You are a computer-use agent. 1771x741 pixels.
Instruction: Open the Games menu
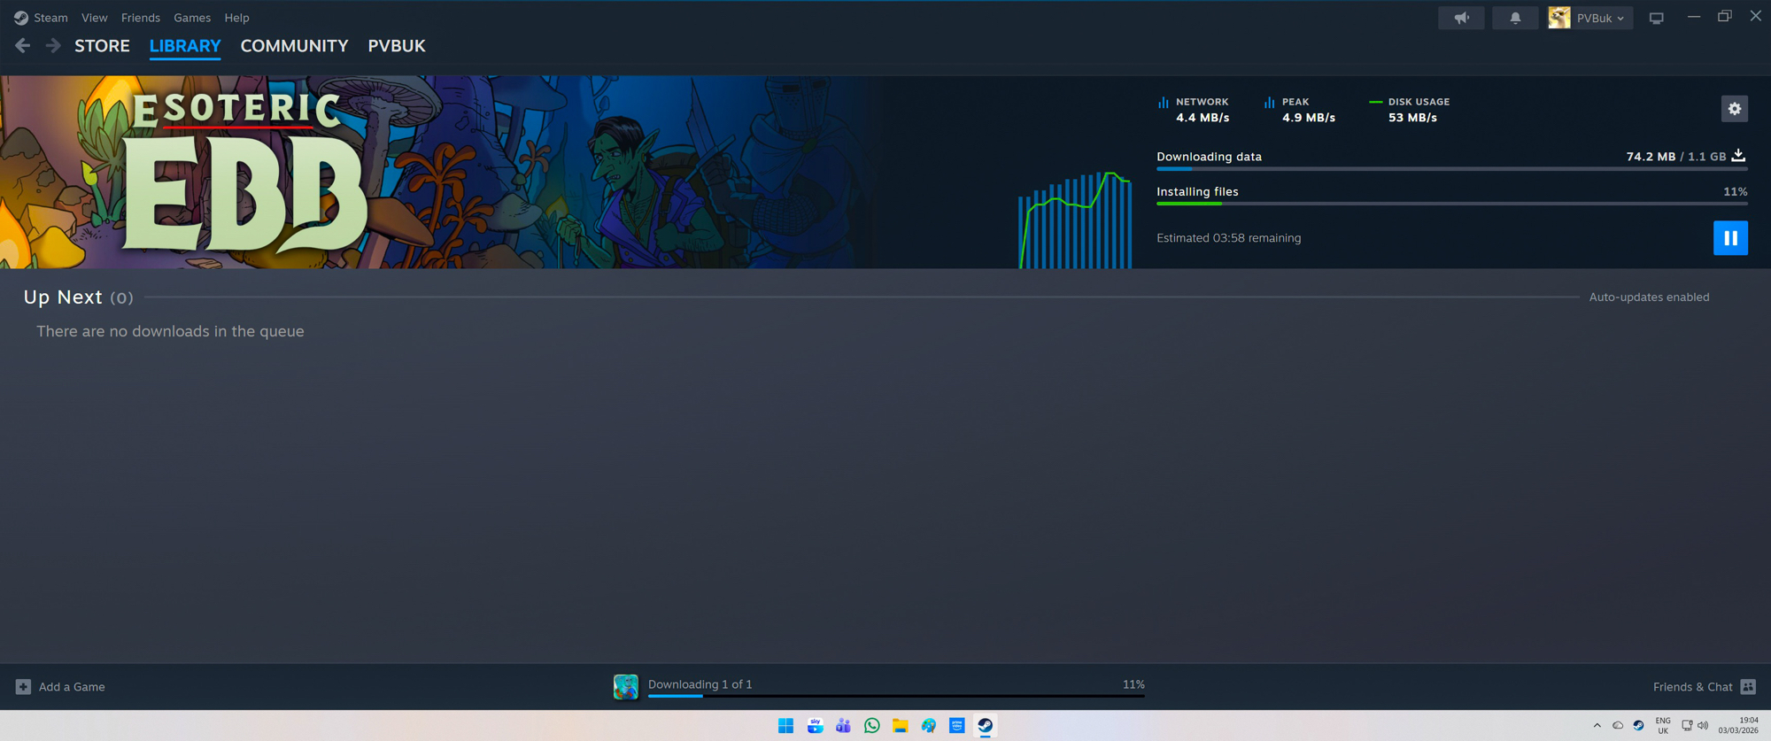[191, 18]
